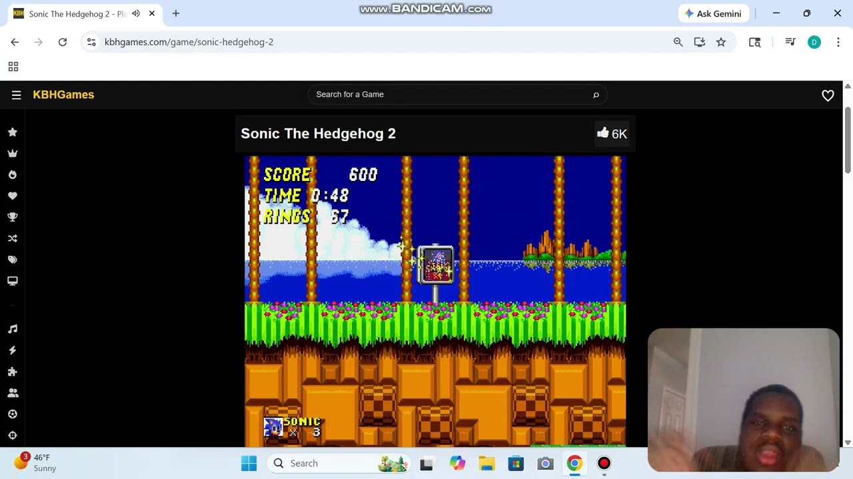Open the Windows Start menu
The image size is (853, 479).
click(x=249, y=463)
